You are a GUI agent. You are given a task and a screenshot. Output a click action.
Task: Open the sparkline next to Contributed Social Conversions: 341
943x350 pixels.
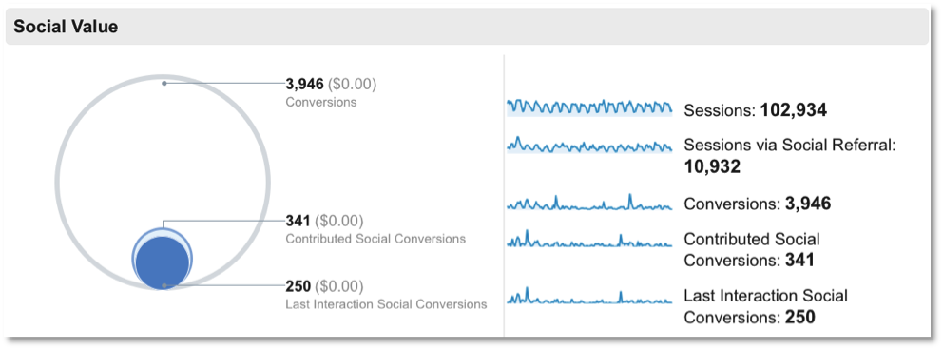589,239
